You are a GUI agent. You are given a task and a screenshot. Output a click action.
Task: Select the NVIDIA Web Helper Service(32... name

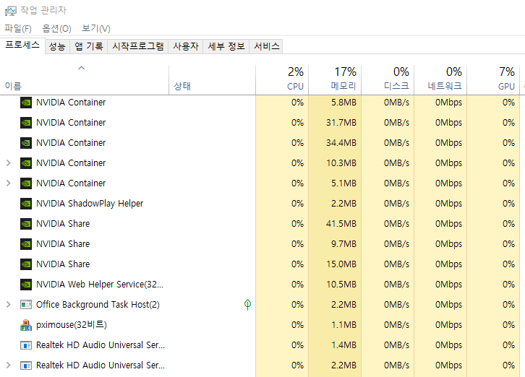[x=100, y=285]
